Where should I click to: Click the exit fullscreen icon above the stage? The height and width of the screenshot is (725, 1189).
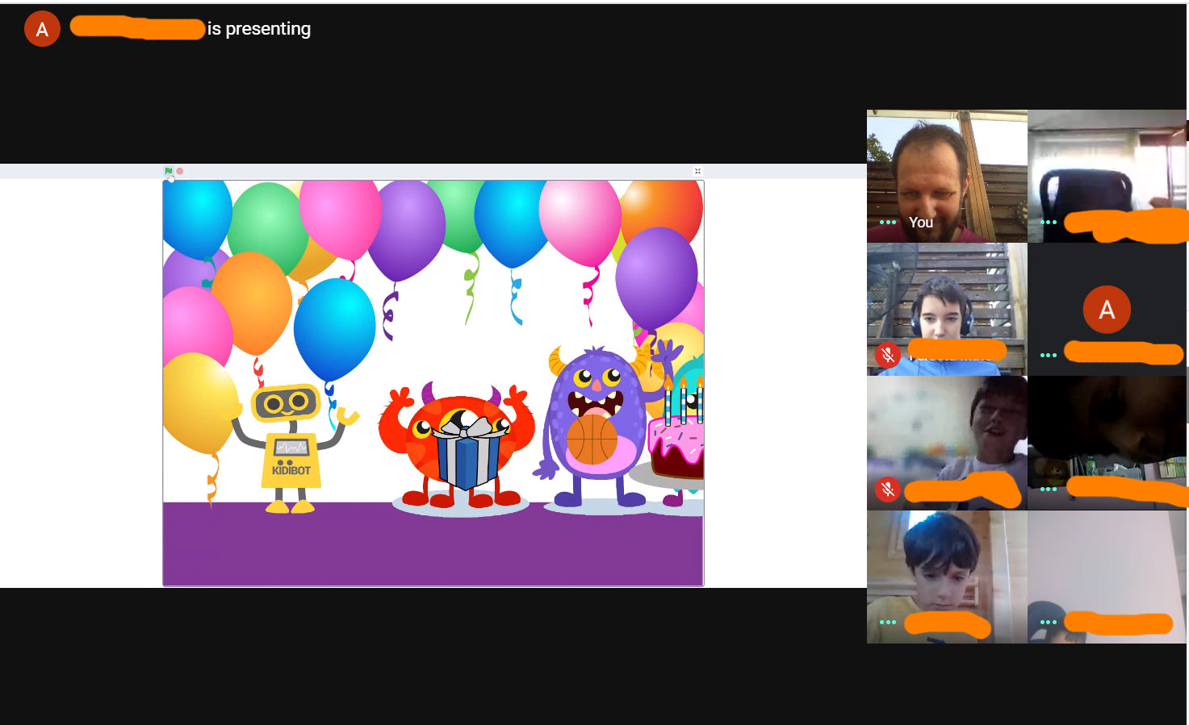pos(697,171)
